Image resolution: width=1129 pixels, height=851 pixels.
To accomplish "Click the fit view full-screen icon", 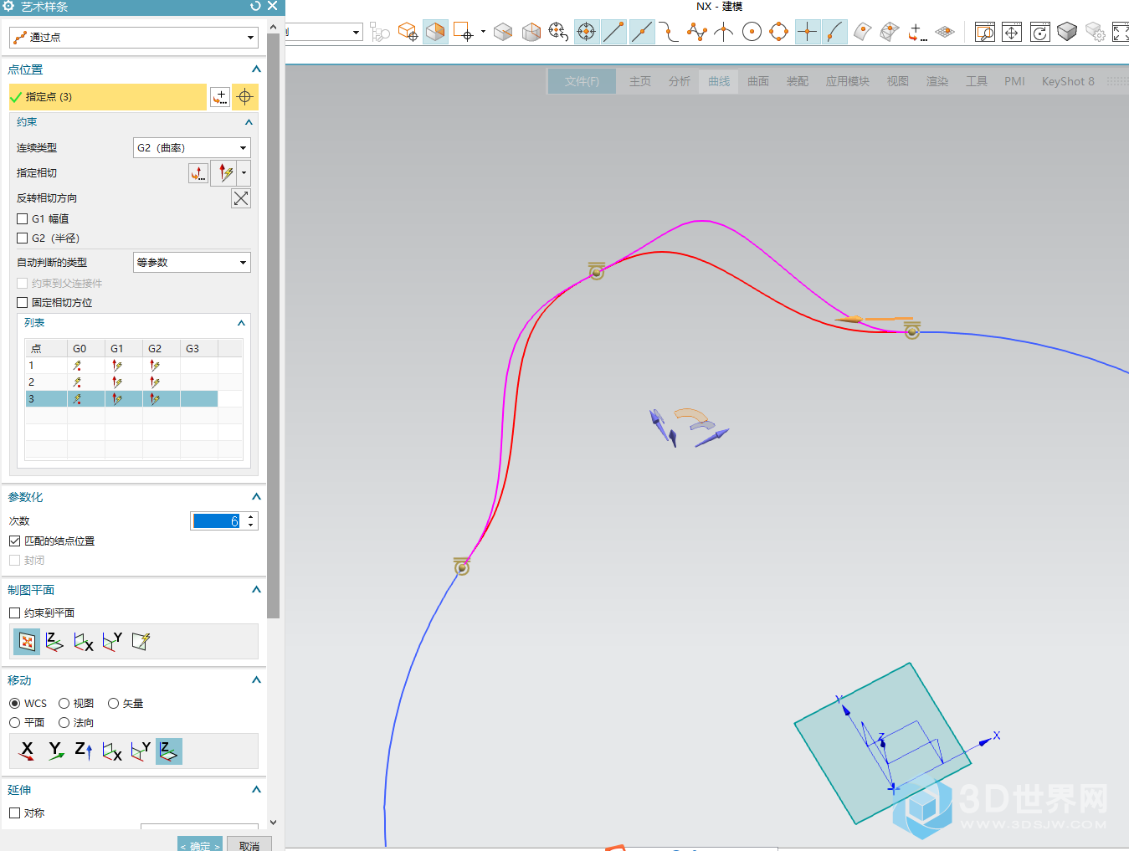I will [1121, 32].
